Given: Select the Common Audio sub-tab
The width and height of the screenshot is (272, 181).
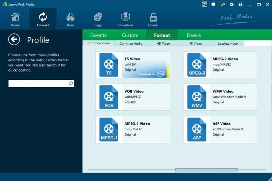Looking at the screenshot, I should coord(131,44).
